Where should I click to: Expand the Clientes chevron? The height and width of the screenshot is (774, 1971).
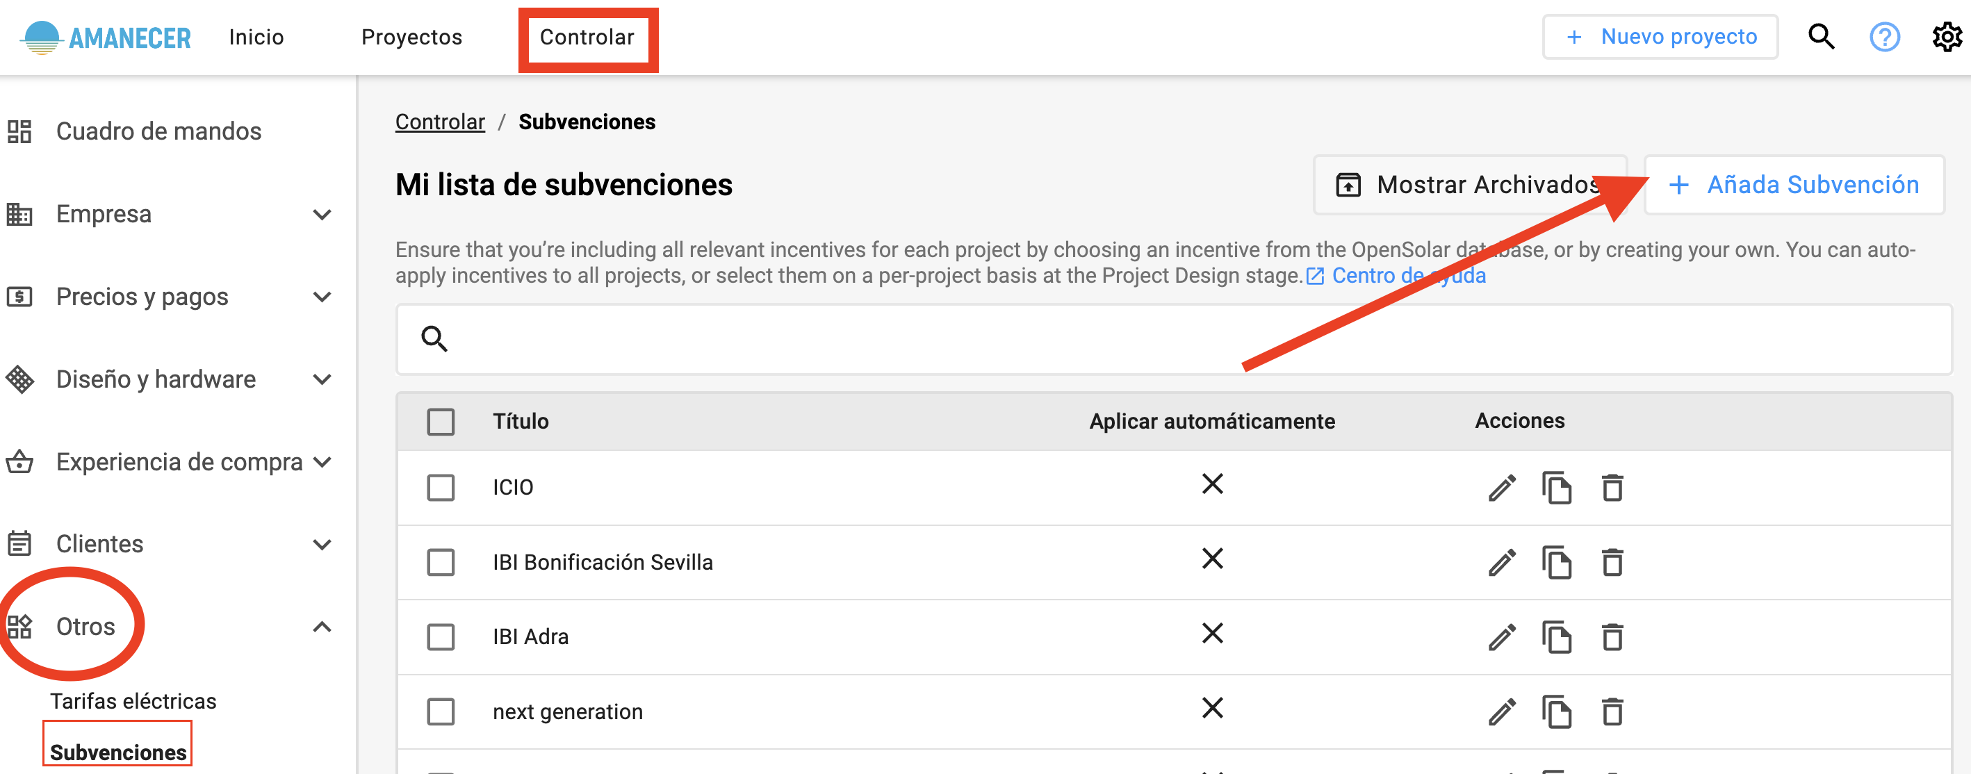click(x=322, y=545)
